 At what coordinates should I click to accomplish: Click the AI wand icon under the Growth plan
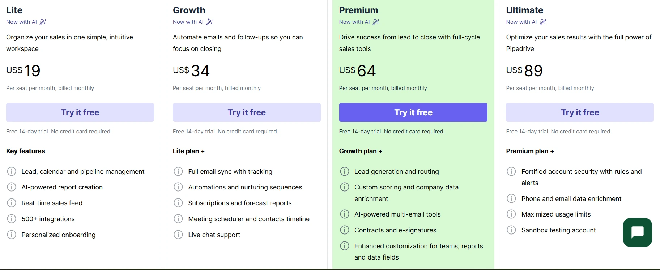[210, 22]
